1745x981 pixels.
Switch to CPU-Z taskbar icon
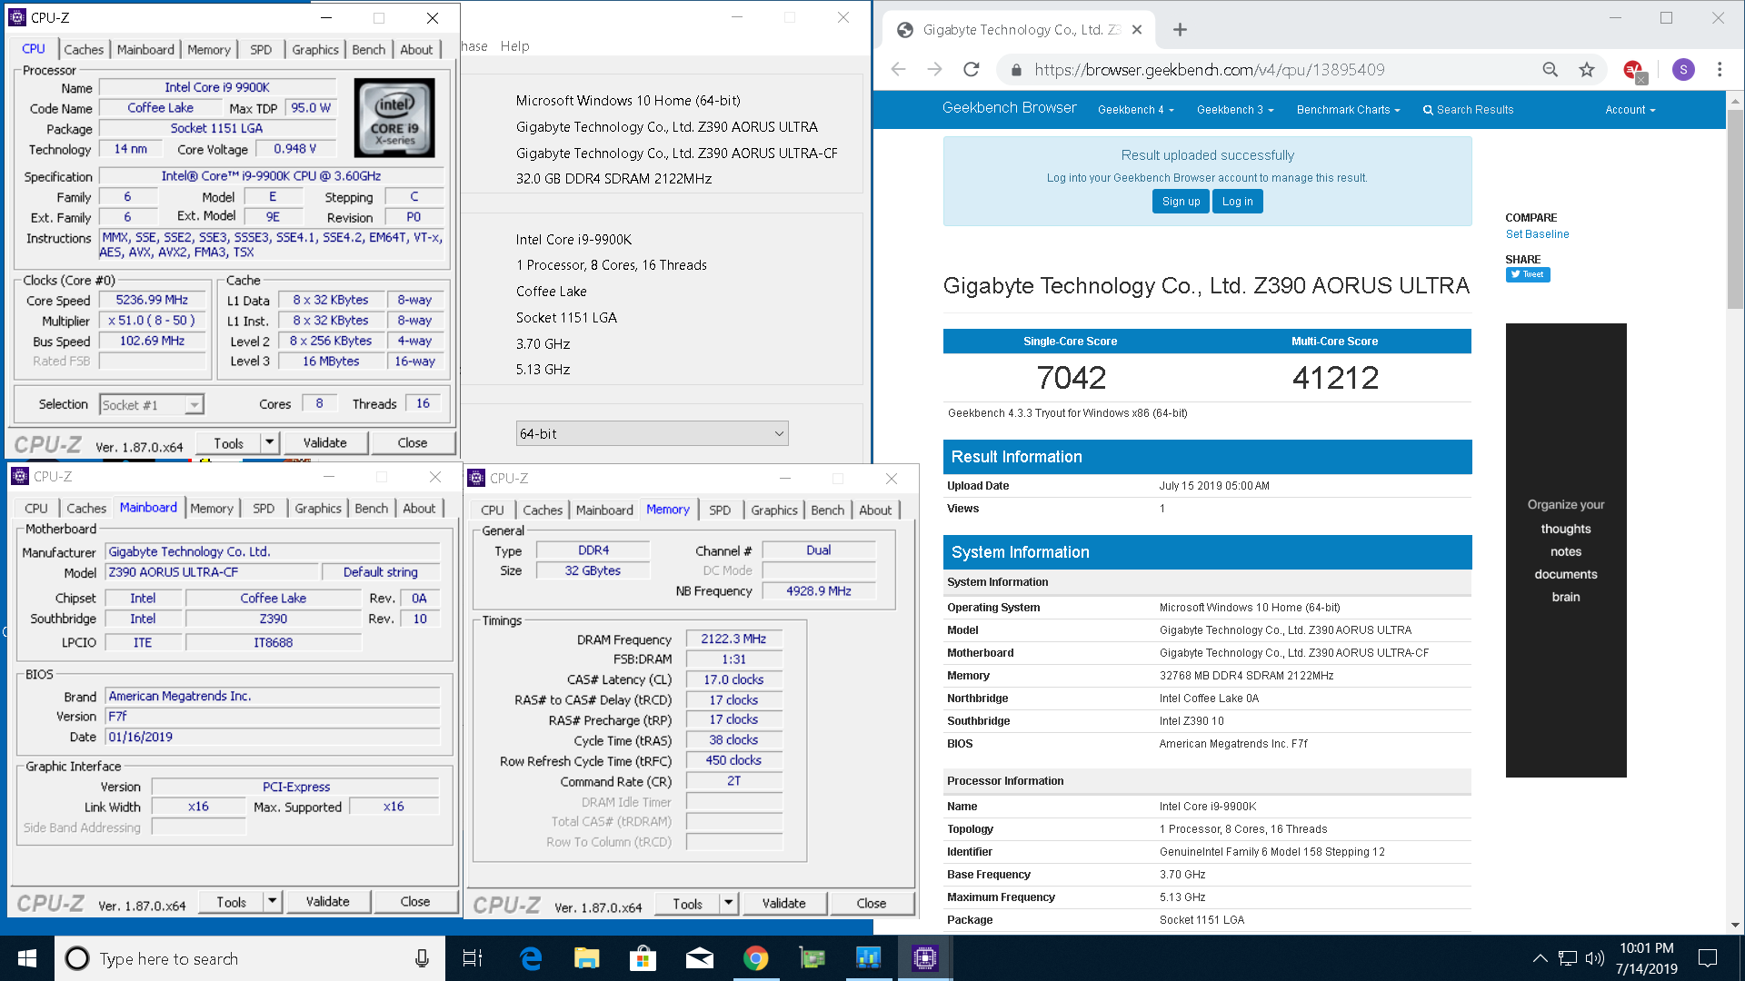click(925, 958)
